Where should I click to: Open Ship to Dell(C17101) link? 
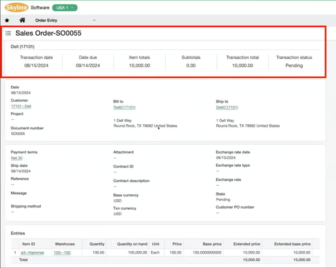(227, 107)
